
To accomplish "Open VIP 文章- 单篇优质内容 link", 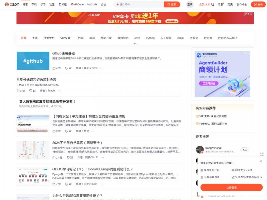I will coord(211,116).
